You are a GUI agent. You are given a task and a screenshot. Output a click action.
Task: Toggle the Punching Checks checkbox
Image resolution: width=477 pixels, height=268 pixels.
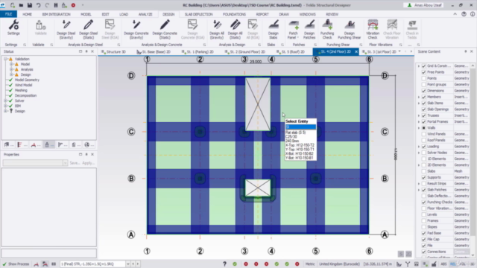coord(423,202)
